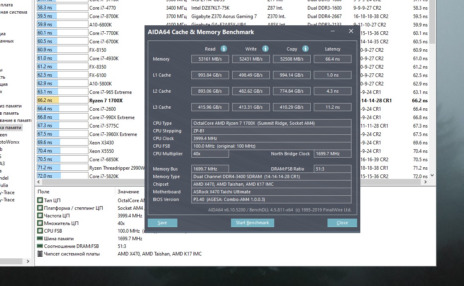Select the A10-6800K result row
The height and width of the screenshot is (286, 464).
pos(100,25)
